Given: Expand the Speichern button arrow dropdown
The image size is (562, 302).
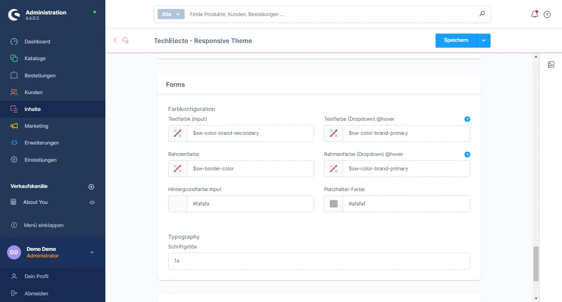Looking at the screenshot, I should (x=484, y=41).
